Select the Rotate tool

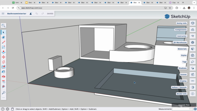pyautogui.click(x=3, y=62)
